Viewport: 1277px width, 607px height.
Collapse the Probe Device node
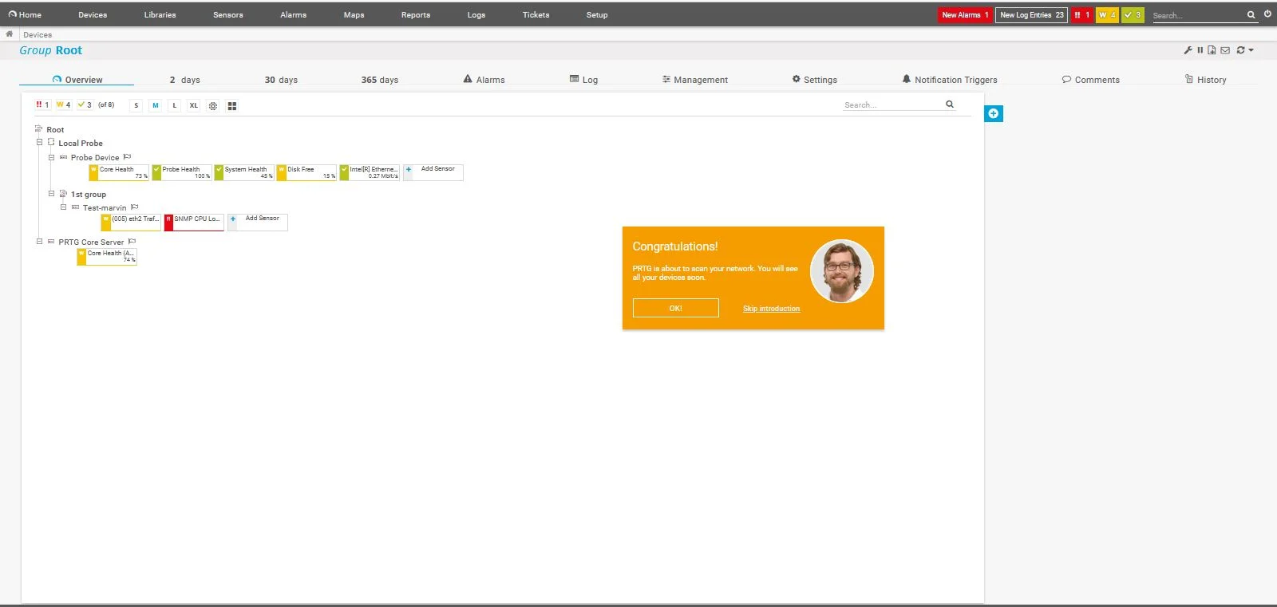[x=51, y=157]
